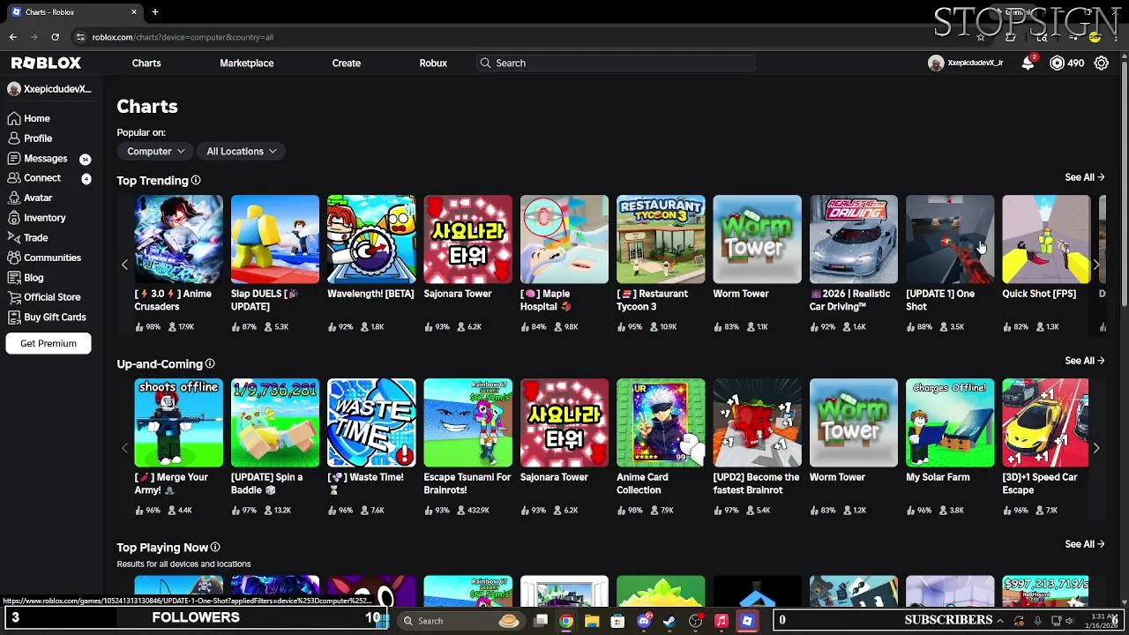Open Slap DUELS game thumbnail
This screenshot has width=1129, height=635.
tap(275, 240)
